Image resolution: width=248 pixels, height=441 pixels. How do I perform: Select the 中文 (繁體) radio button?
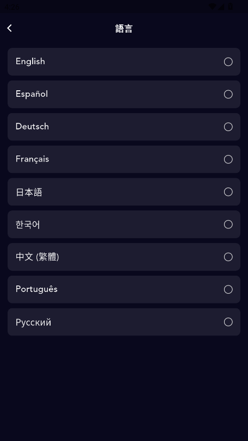[228, 257]
